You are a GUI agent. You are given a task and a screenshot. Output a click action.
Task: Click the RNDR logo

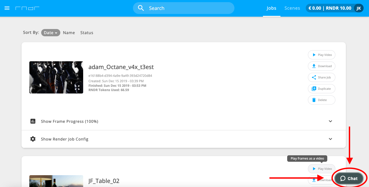(27, 8)
